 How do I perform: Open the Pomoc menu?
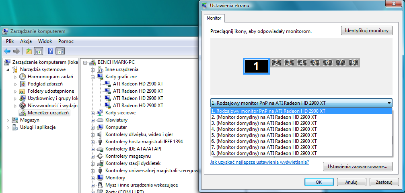point(66,41)
